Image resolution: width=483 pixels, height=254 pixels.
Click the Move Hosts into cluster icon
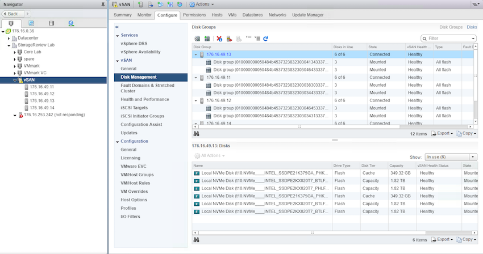[151, 5]
